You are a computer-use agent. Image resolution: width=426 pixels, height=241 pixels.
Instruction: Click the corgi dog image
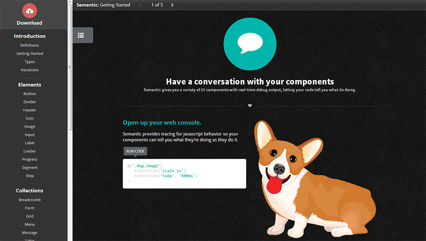[x=315, y=179]
